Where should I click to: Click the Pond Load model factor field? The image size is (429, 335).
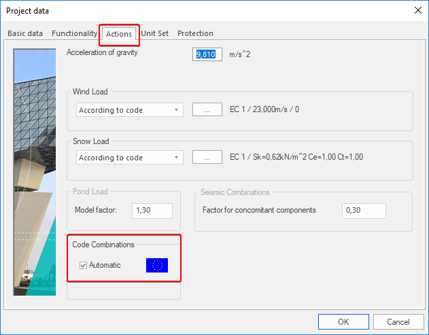point(152,211)
